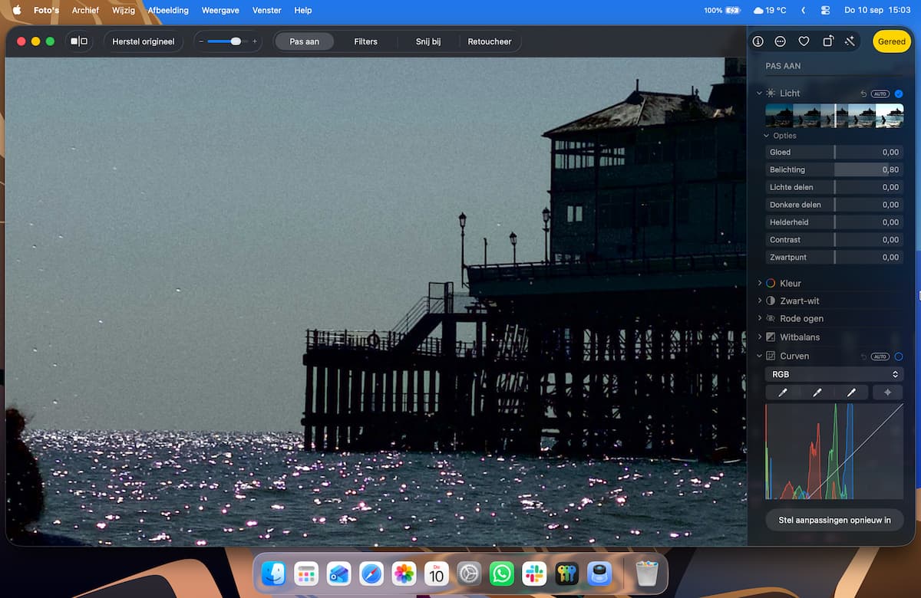Disable the Licht adjustment blue checkmark
This screenshot has width=921, height=598.
click(x=899, y=94)
